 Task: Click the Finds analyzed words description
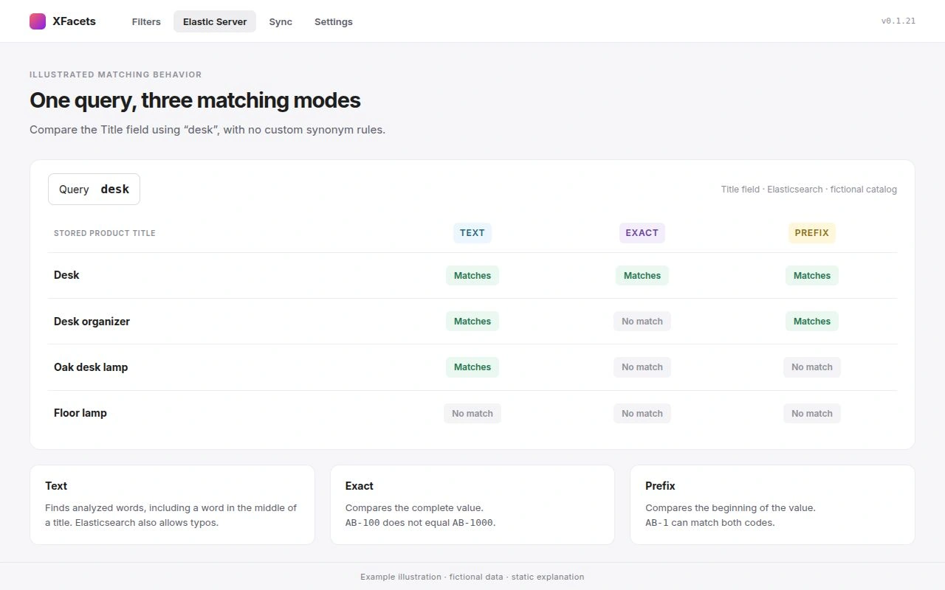click(171, 516)
